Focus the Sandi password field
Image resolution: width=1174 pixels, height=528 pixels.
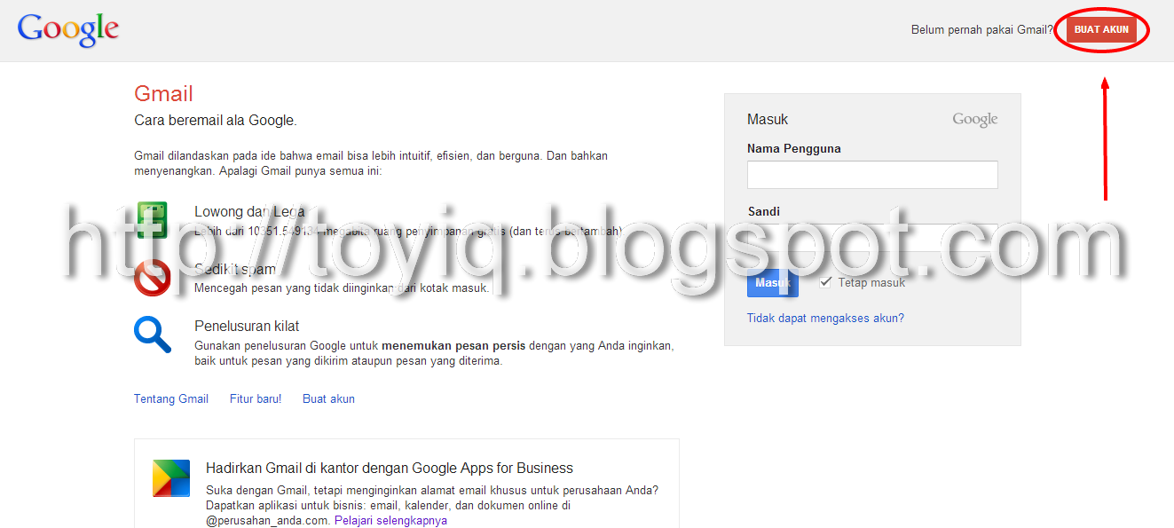pos(872,236)
